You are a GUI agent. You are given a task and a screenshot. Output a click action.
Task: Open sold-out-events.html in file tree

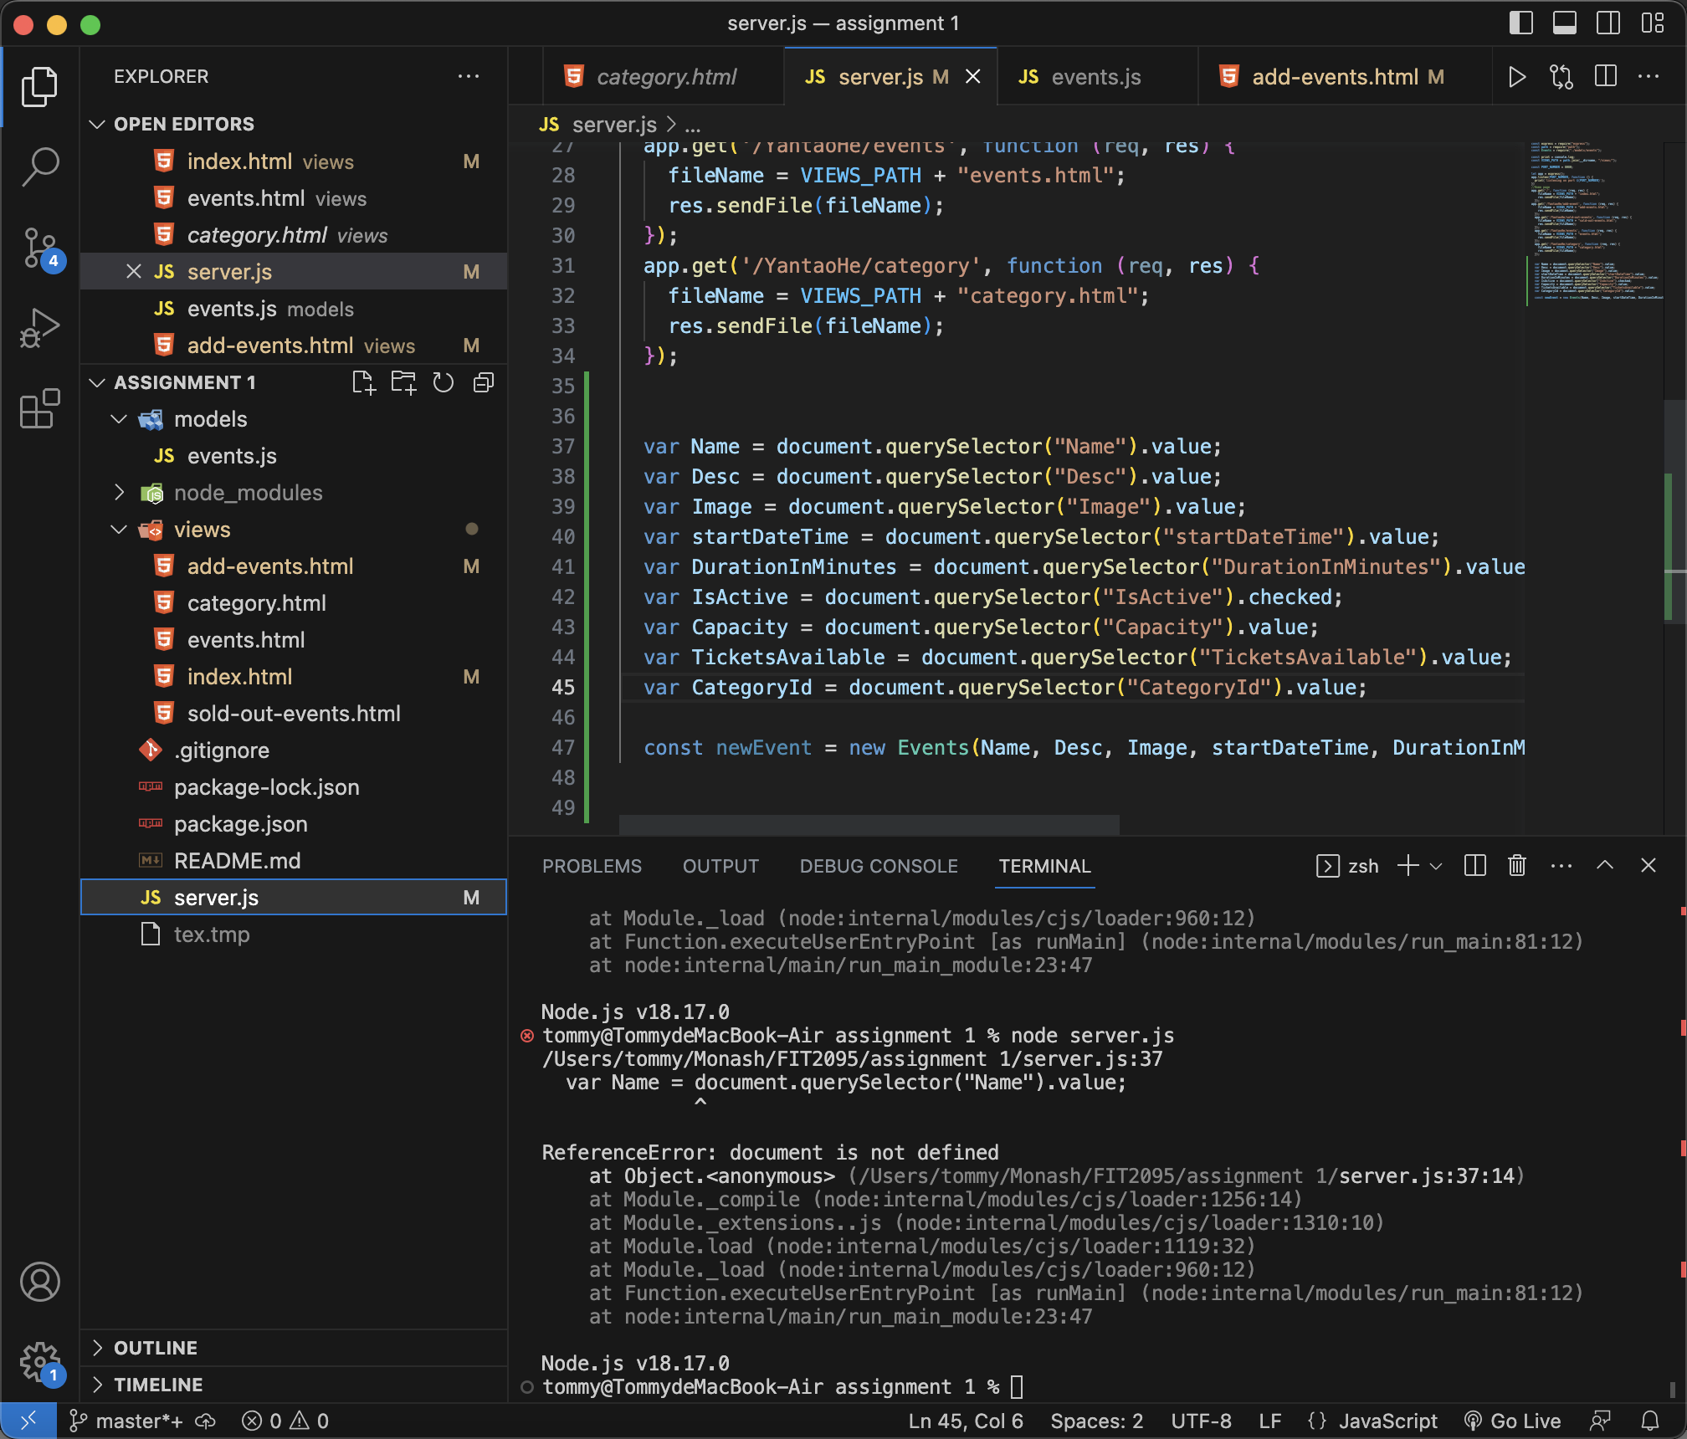pyautogui.click(x=293, y=714)
